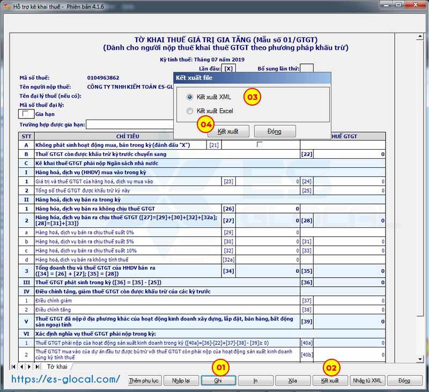Click value cell for indicator [33]
The height and width of the screenshot is (392, 429).
[349, 250]
